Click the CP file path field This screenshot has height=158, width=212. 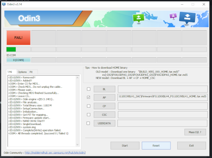click(x=163, y=106)
